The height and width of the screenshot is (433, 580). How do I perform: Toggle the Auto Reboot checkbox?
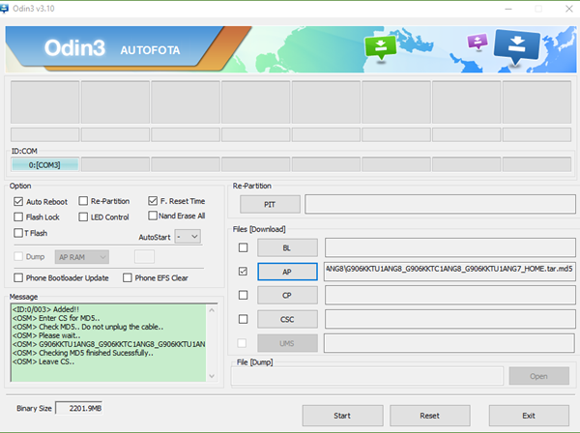point(18,202)
